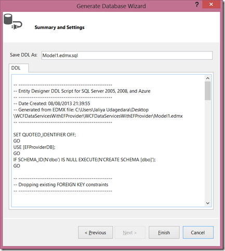
Task: Click the 'IF SCHEMA_ID(N'dbo')' statement line
Action: [85, 160]
